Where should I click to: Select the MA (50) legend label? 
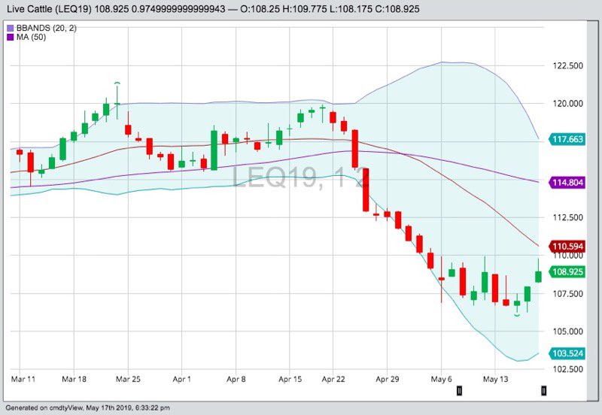pos(31,37)
